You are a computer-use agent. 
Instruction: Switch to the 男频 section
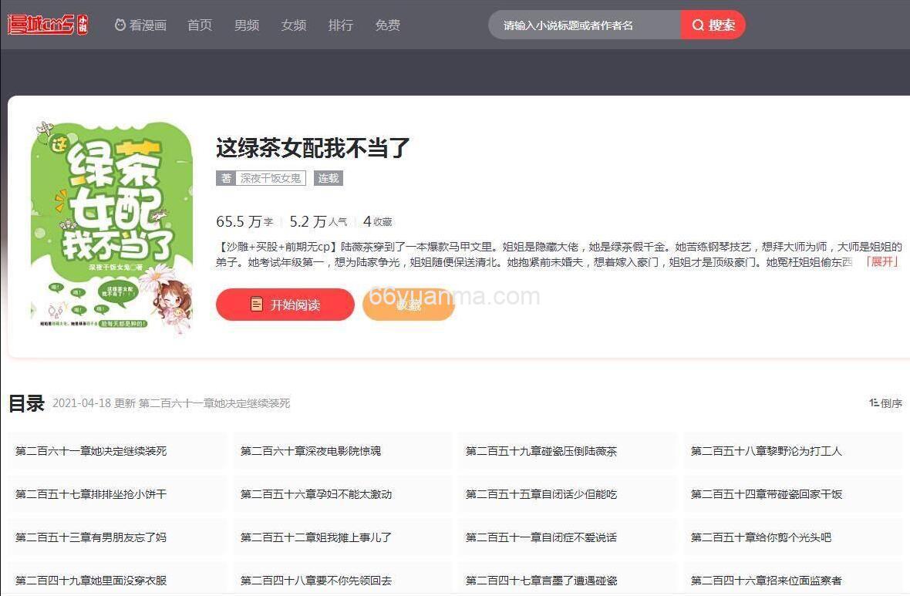[246, 24]
